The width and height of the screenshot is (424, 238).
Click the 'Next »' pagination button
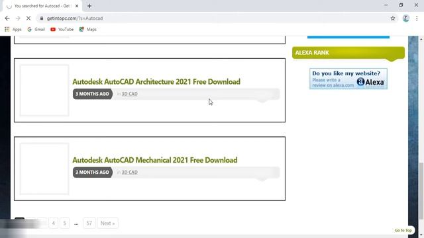[x=107, y=223]
